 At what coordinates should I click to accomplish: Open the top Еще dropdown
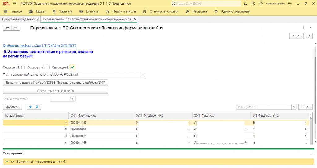point(296,36)
